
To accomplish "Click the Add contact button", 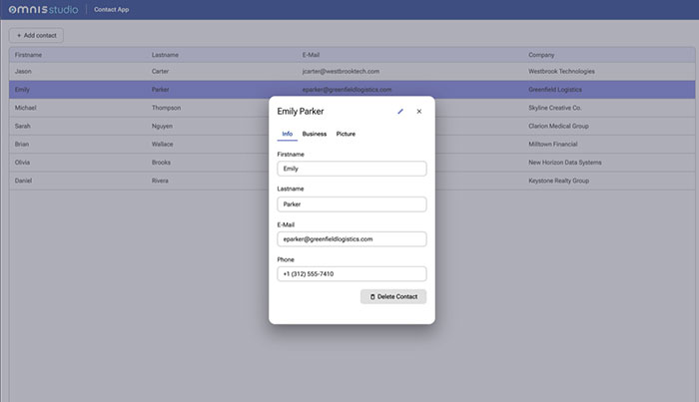I will coord(36,35).
